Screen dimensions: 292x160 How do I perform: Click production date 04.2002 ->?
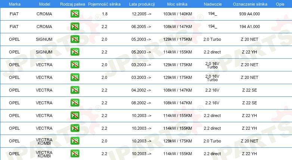click(141, 90)
